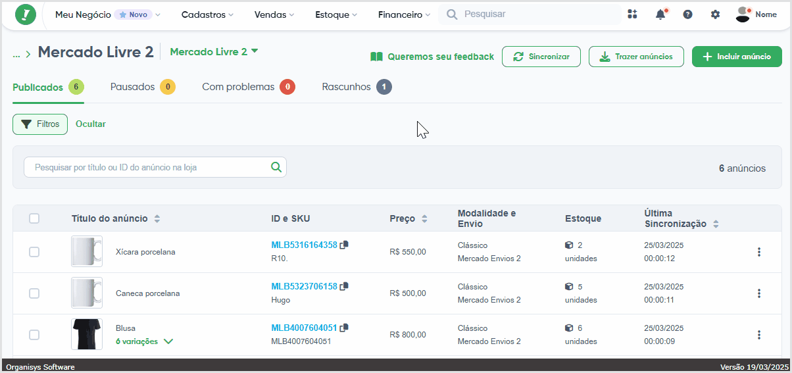
Task: Copy ID MLB5316164358 with copy icon
Action: (344, 245)
